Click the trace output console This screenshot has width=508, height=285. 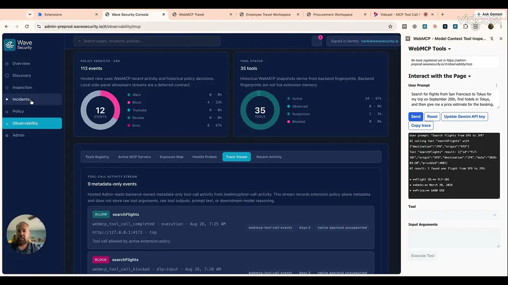[x=454, y=166]
